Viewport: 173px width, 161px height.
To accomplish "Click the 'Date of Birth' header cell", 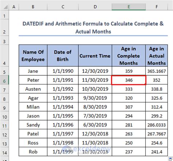I will (63, 55).
